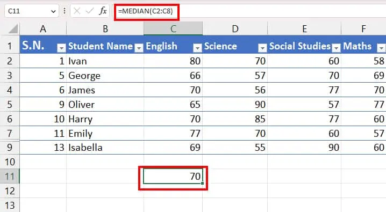Screen dimensions: 386x212
Task: Select column B header
Action: [x=105, y=29]
